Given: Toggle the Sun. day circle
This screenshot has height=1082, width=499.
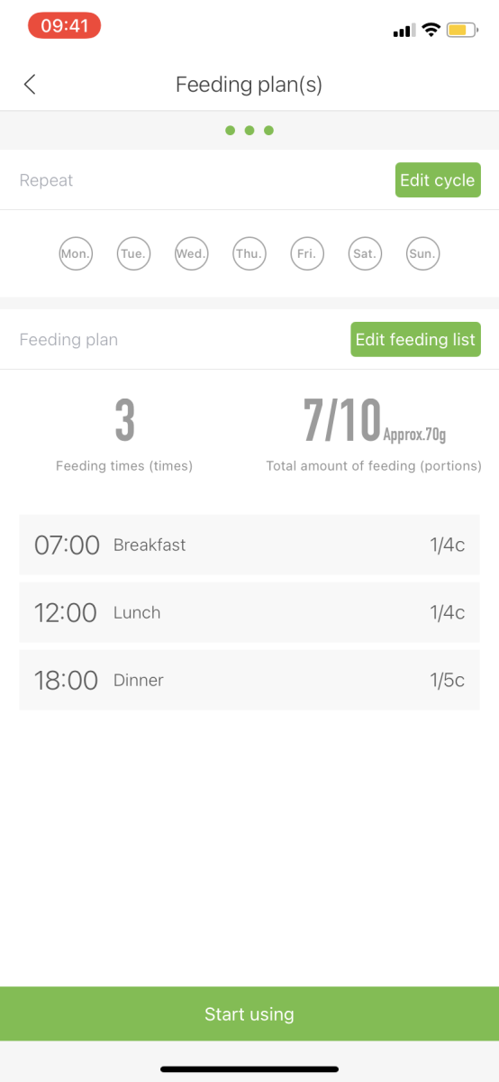Looking at the screenshot, I should point(422,254).
